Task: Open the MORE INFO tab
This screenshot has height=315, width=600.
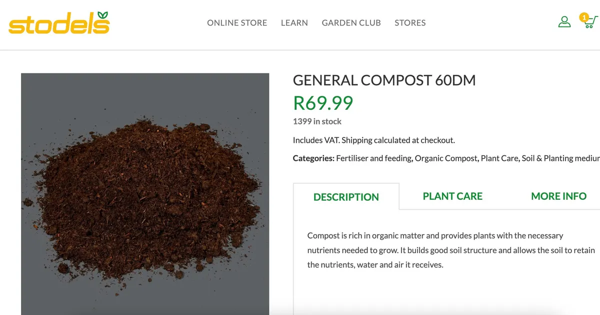Action: point(558,196)
